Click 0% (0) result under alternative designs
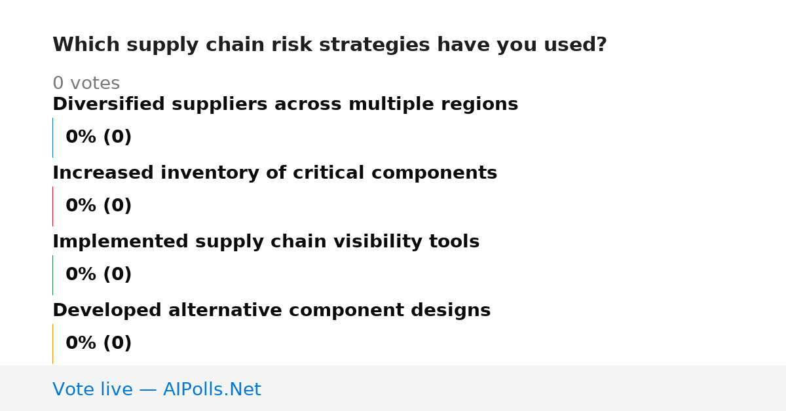 pyautogui.click(x=98, y=344)
